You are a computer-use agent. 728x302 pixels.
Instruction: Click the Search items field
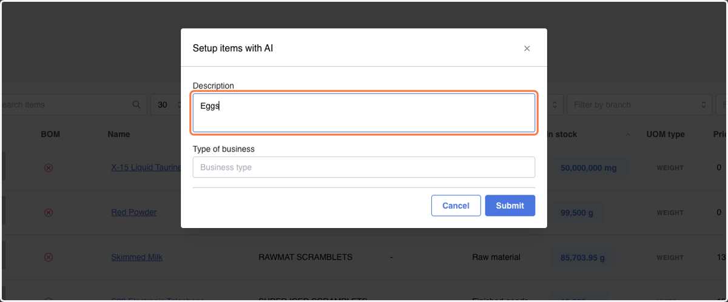[70, 104]
